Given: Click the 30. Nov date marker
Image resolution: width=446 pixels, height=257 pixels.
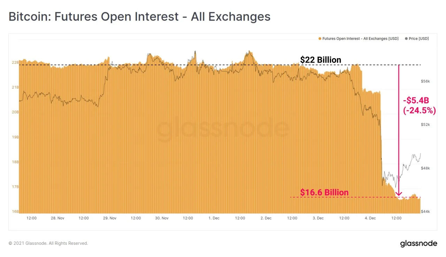Looking at the screenshot, I should pos(162,218).
